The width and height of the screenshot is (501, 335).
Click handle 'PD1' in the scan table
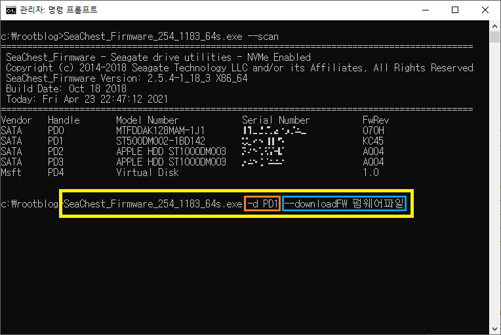[x=56, y=141]
